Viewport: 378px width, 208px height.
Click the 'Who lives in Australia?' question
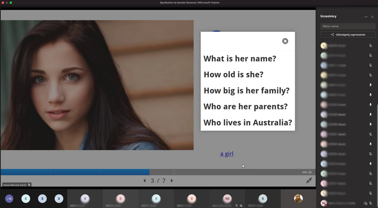(247, 123)
